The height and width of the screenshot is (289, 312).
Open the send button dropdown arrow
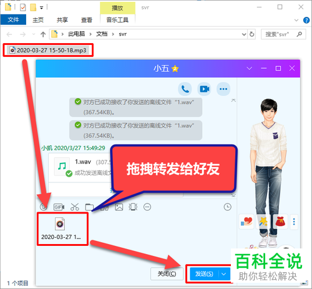click(x=224, y=274)
